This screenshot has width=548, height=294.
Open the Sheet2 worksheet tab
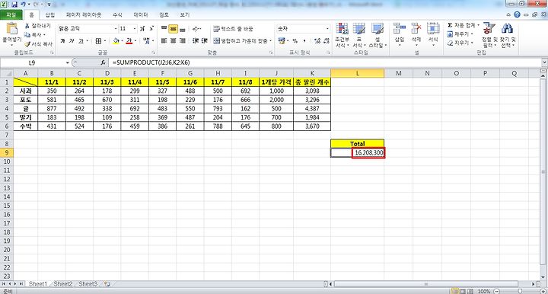coord(63,284)
